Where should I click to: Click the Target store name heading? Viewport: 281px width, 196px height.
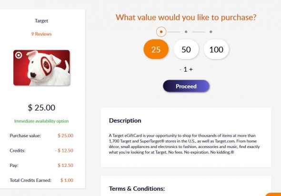click(41, 21)
